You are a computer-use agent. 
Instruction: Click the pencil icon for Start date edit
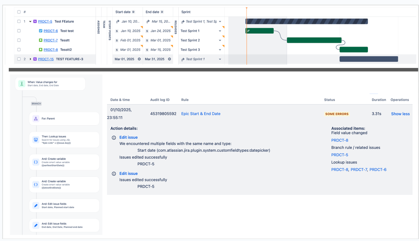coord(36,205)
